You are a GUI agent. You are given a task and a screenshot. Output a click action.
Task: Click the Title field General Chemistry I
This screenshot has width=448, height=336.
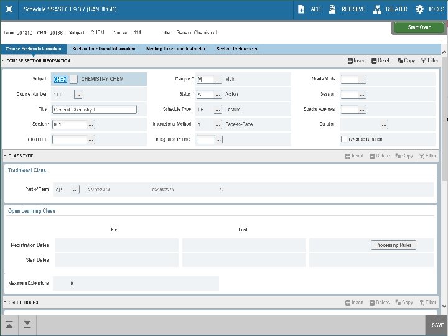tap(95, 110)
